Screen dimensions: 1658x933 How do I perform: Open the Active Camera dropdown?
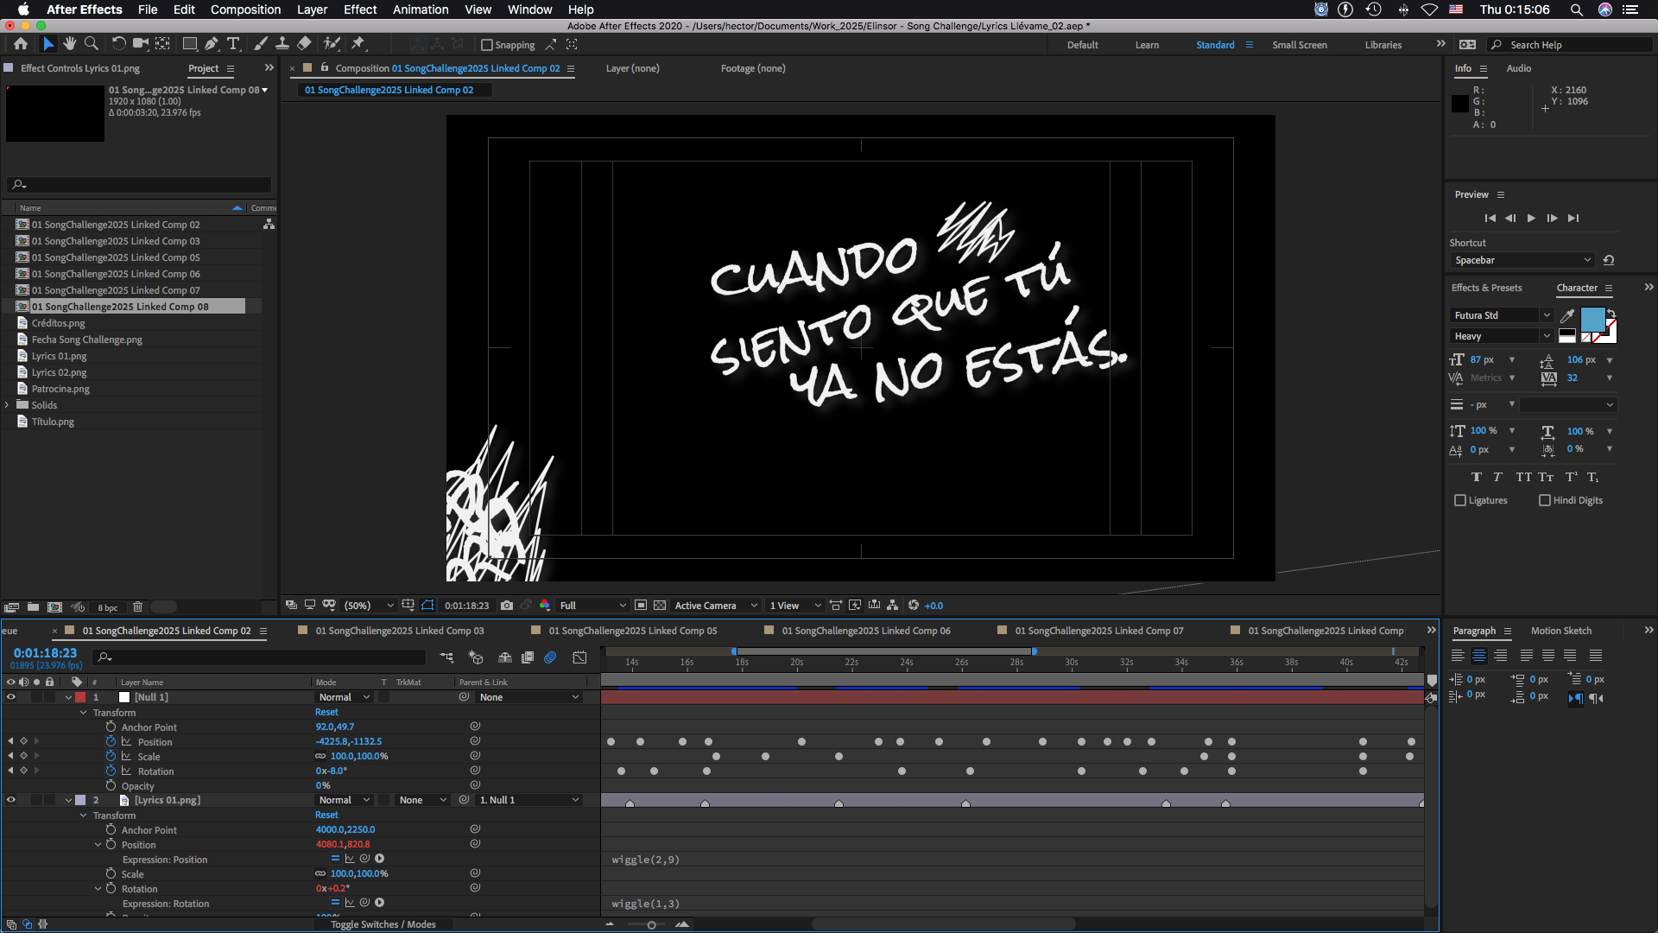pyautogui.click(x=716, y=606)
